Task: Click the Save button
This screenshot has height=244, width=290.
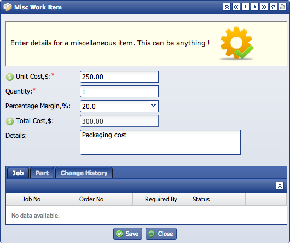Action: (127, 234)
